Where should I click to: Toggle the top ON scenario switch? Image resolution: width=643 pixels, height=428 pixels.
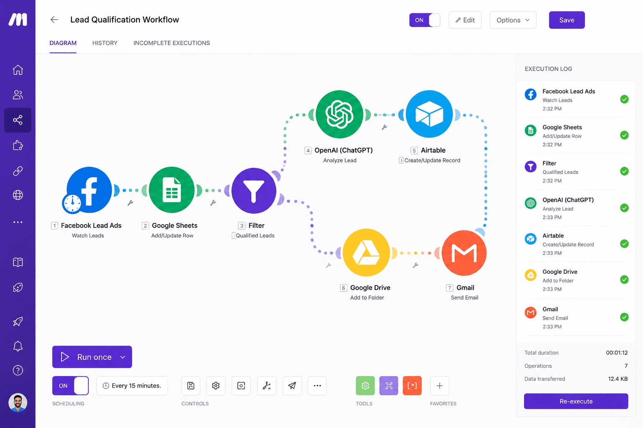[x=424, y=20]
